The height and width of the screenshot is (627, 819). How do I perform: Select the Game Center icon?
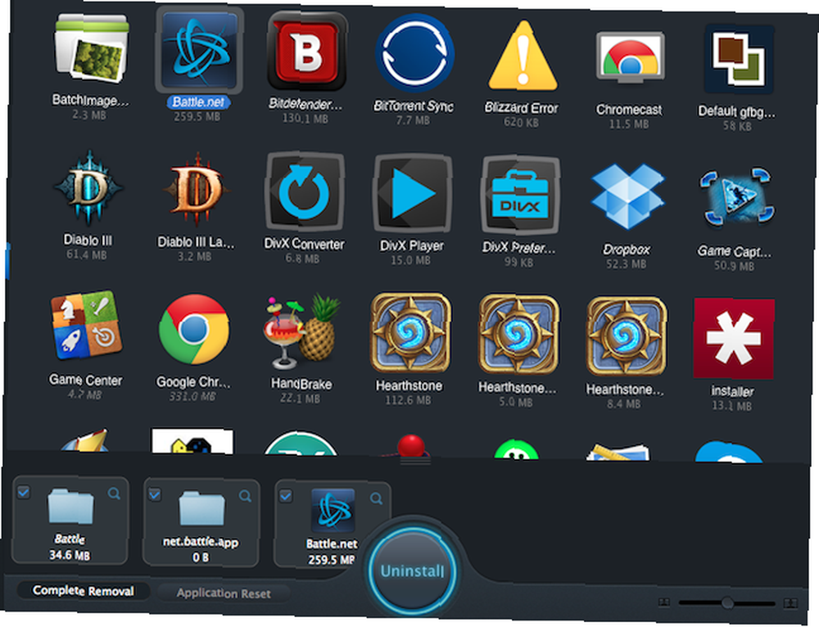coord(86,326)
